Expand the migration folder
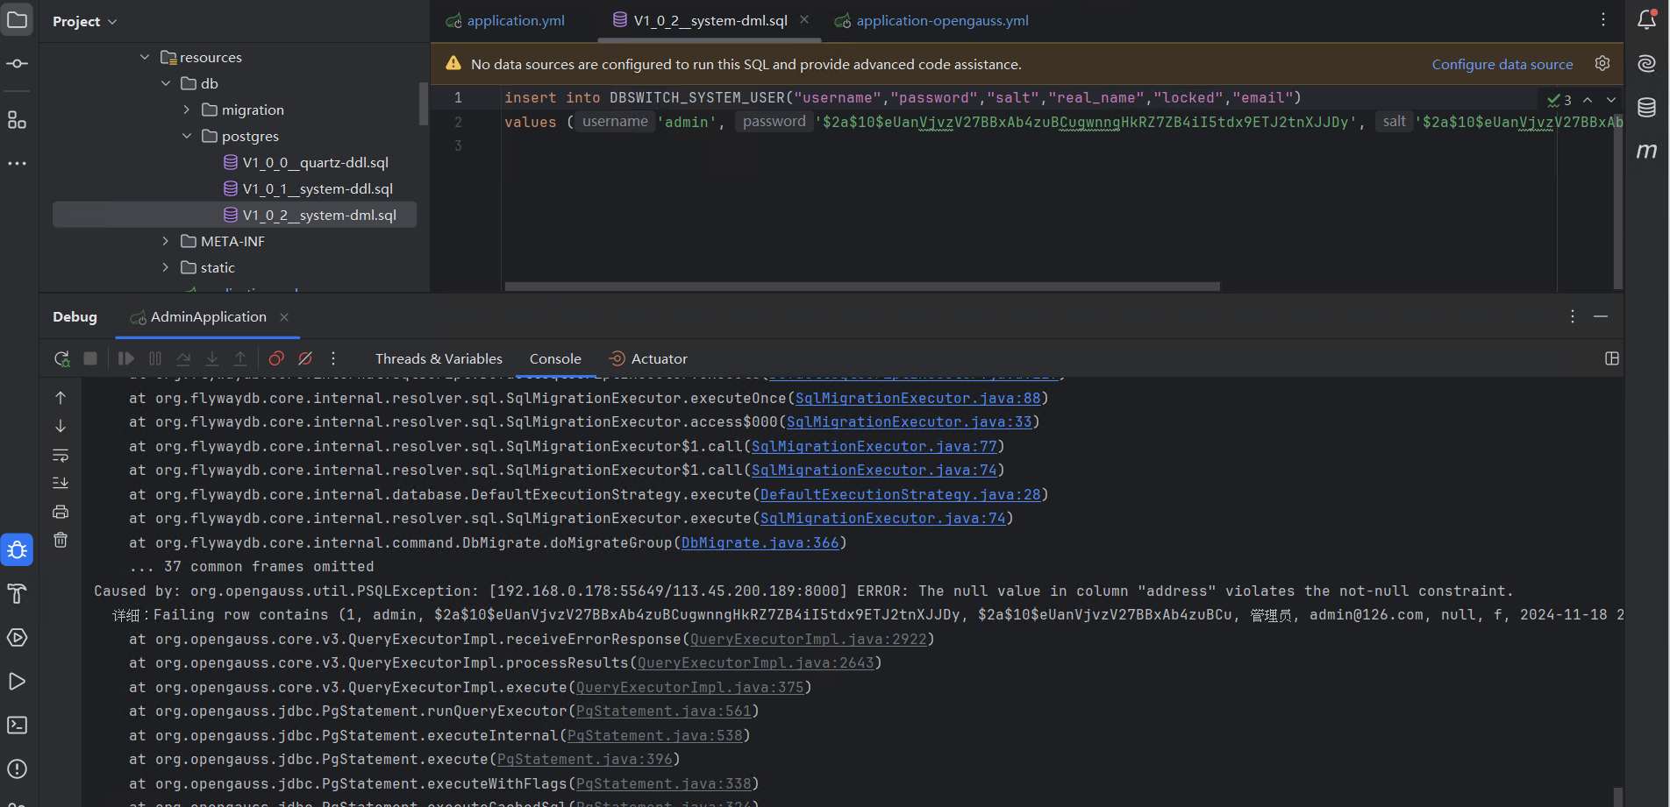 (187, 110)
